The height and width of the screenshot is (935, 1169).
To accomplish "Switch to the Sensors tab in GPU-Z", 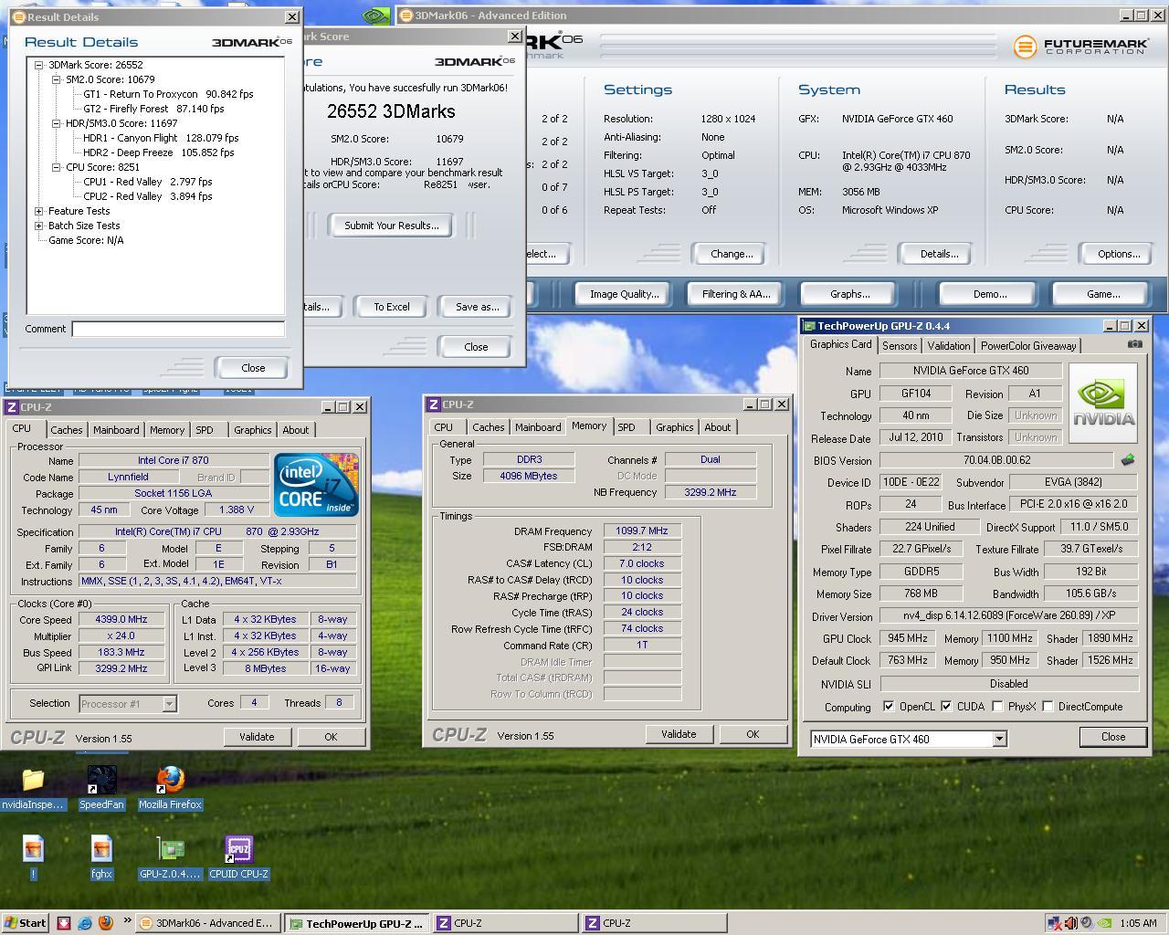I will coord(900,346).
